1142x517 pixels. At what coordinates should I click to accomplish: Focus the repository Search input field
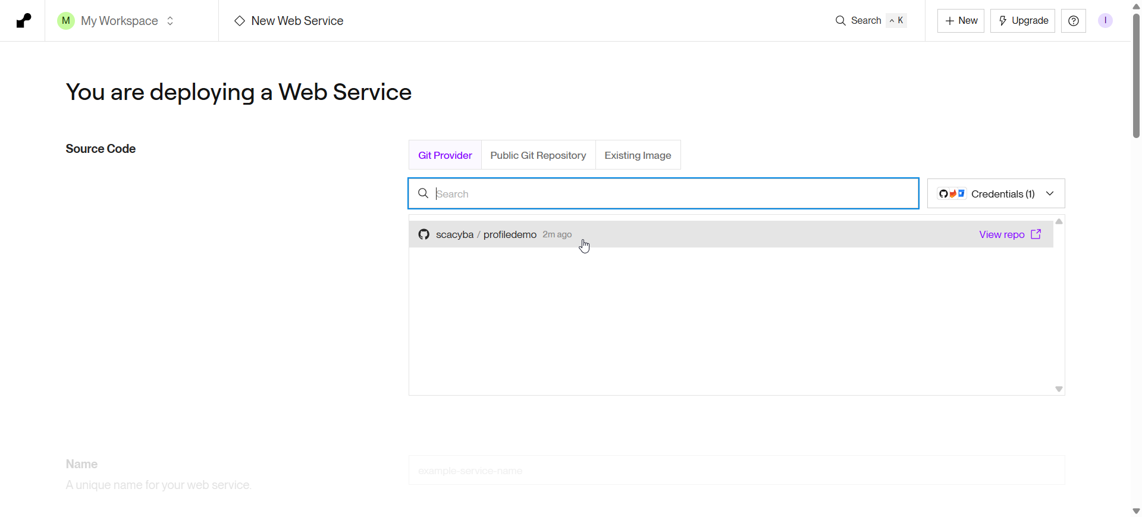(672, 194)
